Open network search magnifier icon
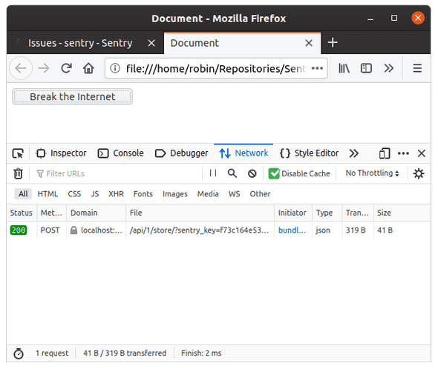 232,173
